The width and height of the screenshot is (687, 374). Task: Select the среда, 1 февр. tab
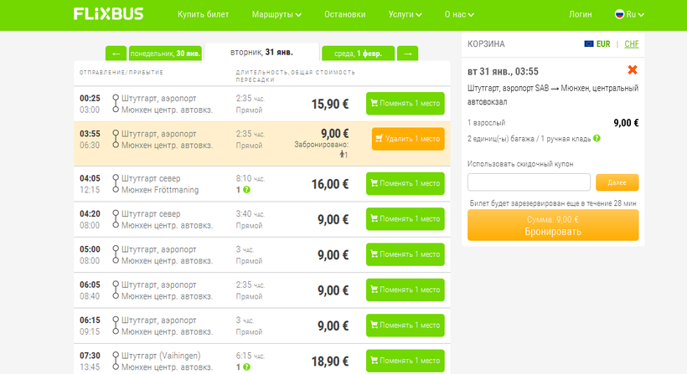[x=357, y=54]
